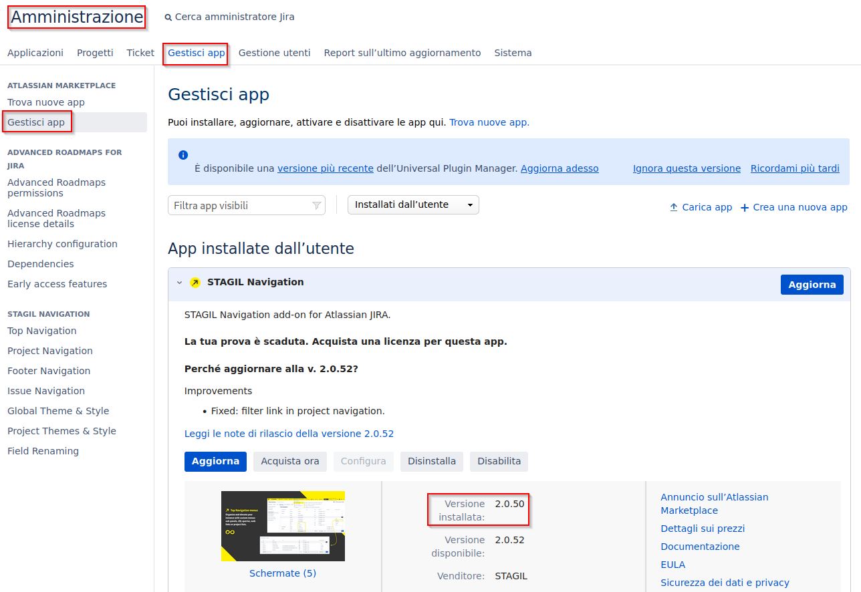Image resolution: width=861 pixels, height=592 pixels.
Task: Open Dependencies in sidebar
Action: (x=41, y=264)
